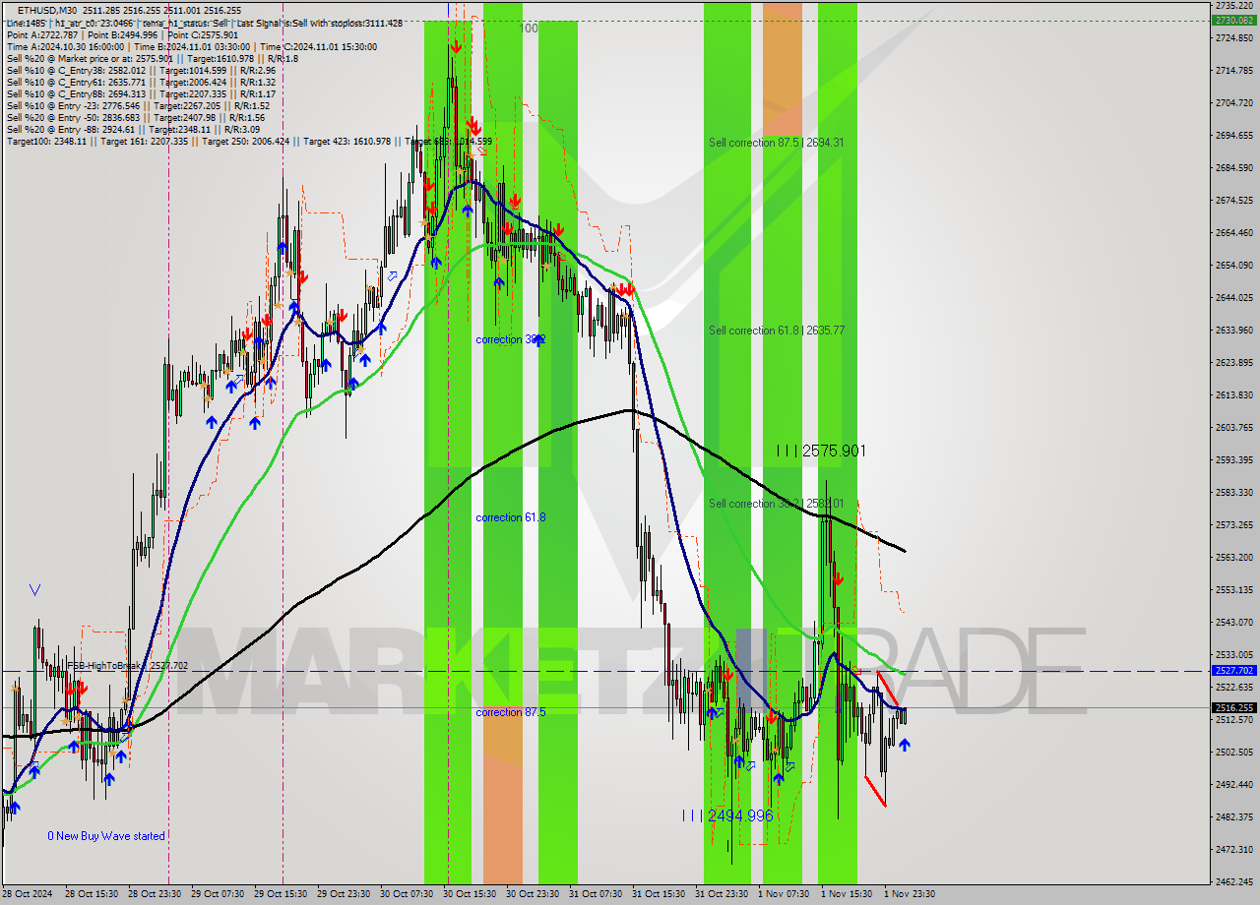Select the blue 'correction 61.8' label
1260x905 pixels.
pos(510,517)
